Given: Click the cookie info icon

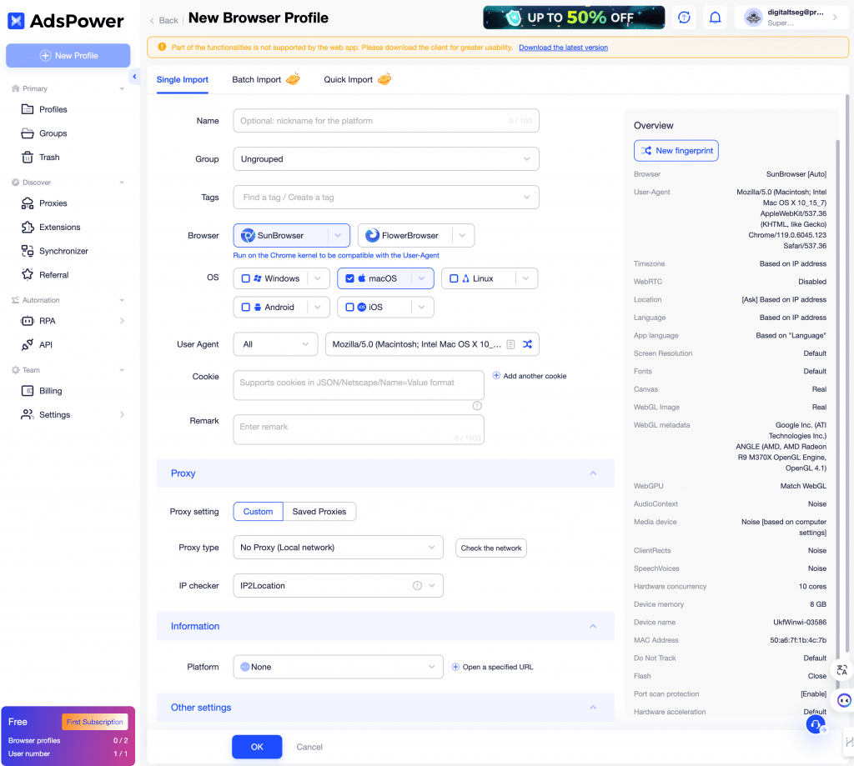Looking at the screenshot, I should tap(477, 406).
